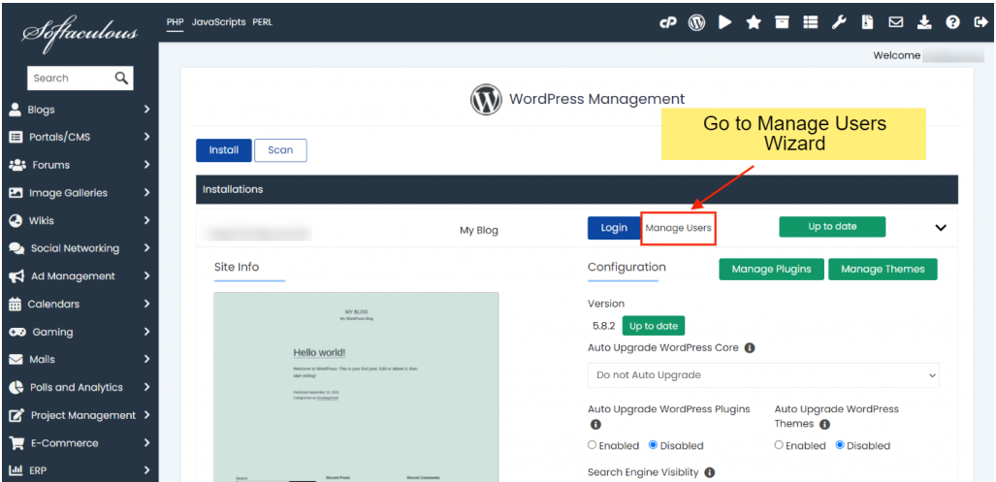Click the Wikis globe icon in sidebar
The height and width of the screenshot is (482, 996).
[x=16, y=221]
